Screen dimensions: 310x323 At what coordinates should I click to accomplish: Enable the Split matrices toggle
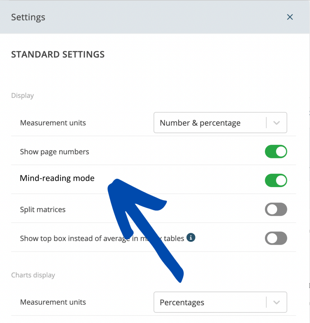tap(276, 209)
